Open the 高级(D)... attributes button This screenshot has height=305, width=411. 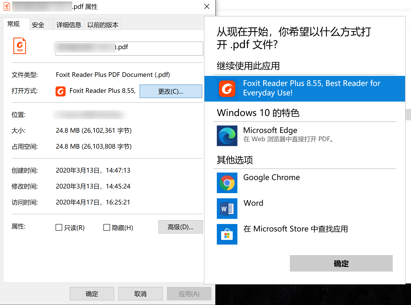tap(180, 227)
